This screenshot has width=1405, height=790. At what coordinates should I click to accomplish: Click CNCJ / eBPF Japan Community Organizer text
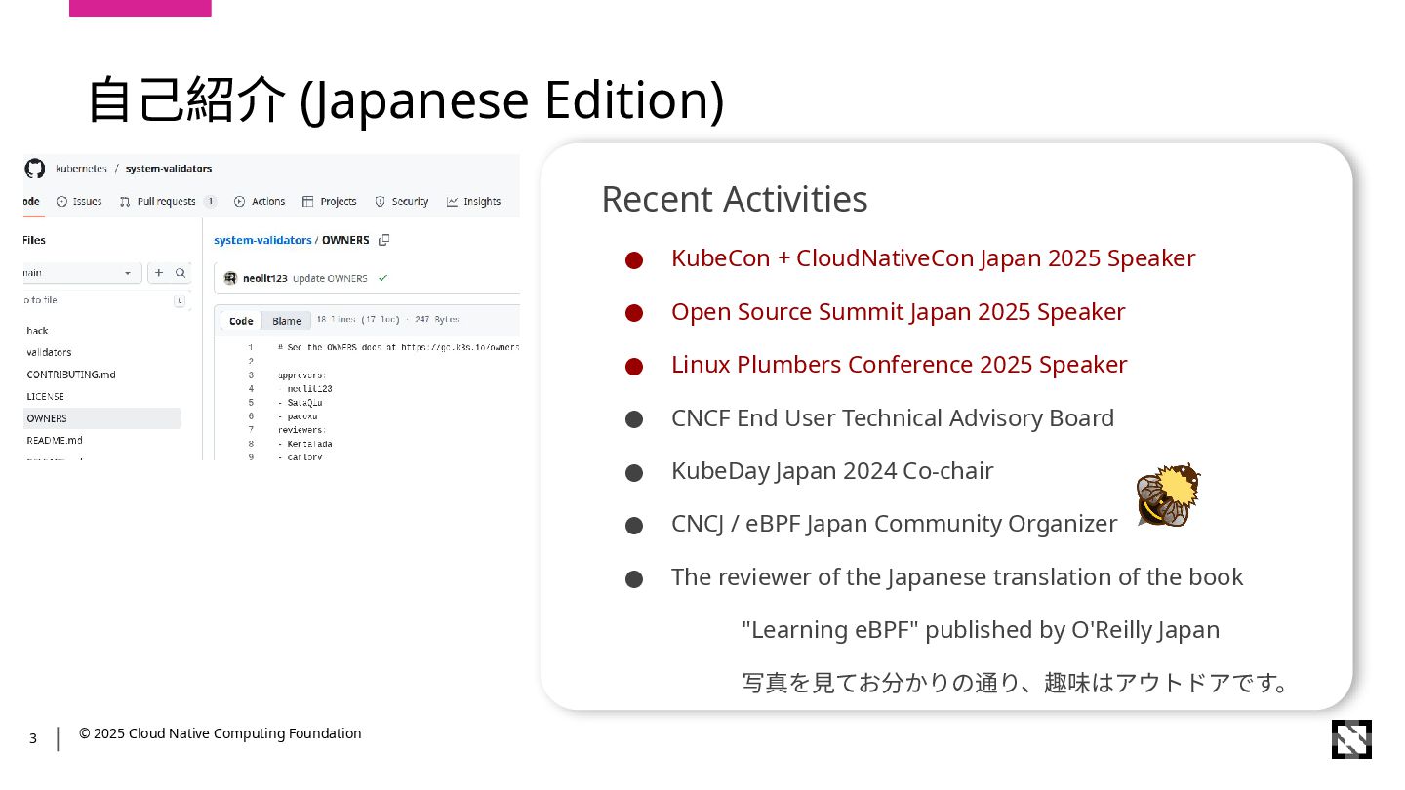(894, 524)
